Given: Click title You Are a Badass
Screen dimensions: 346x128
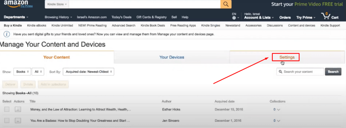Looking at the screenshot, I should point(80,121).
